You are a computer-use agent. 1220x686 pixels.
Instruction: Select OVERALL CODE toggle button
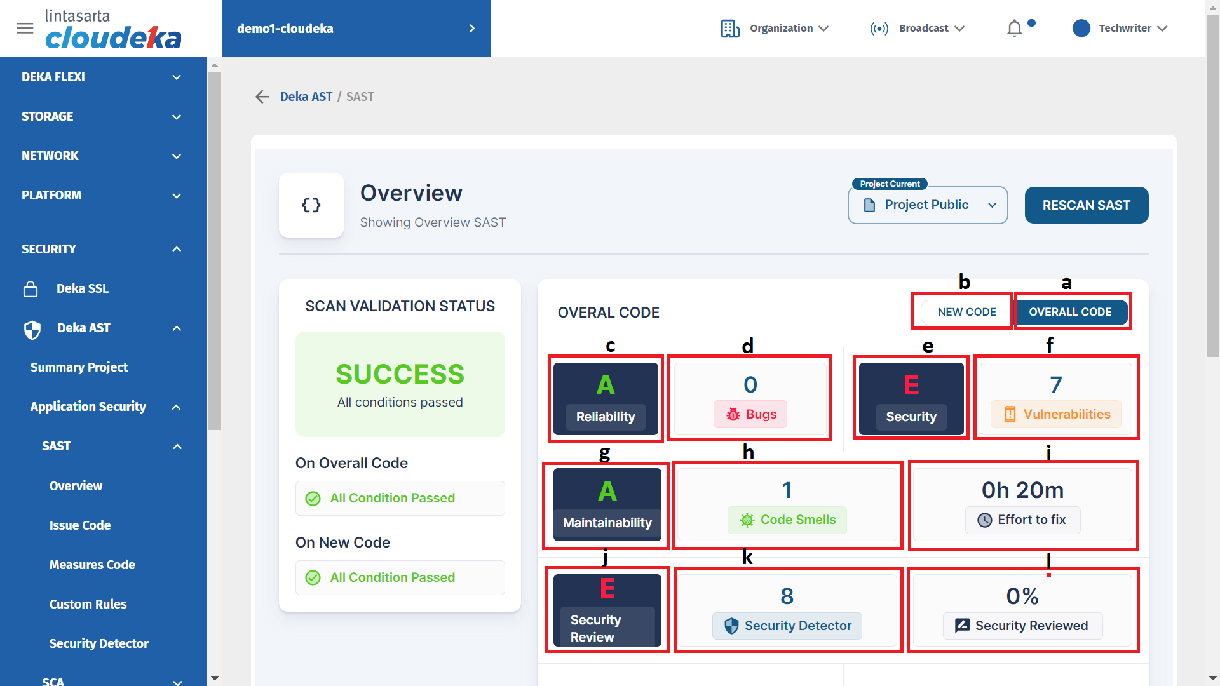pyautogui.click(x=1070, y=312)
